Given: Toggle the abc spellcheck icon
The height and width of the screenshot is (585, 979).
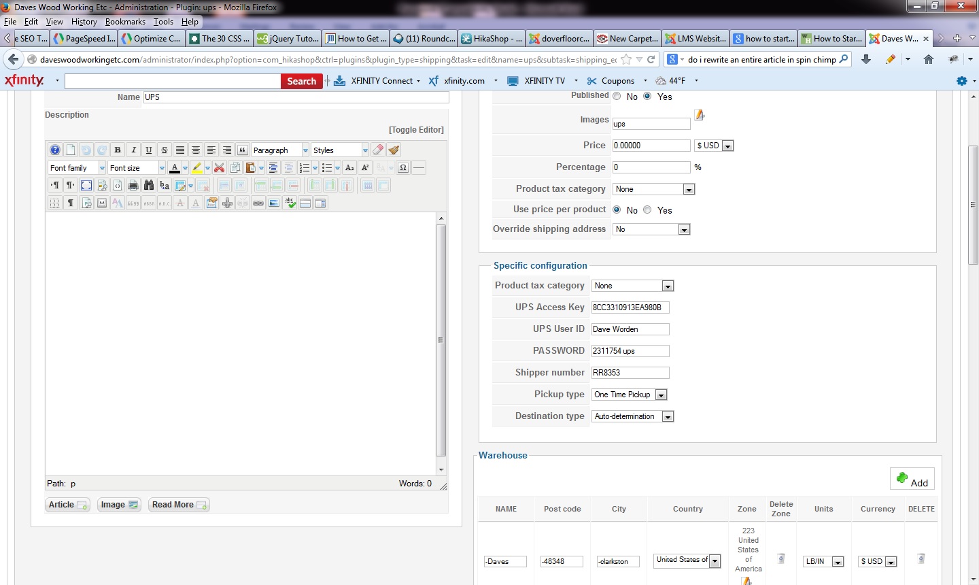Looking at the screenshot, I should [x=290, y=203].
